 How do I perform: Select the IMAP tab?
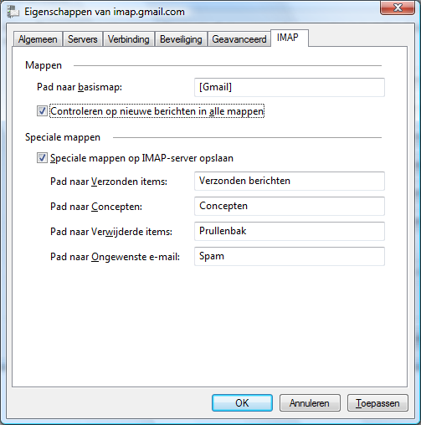290,38
